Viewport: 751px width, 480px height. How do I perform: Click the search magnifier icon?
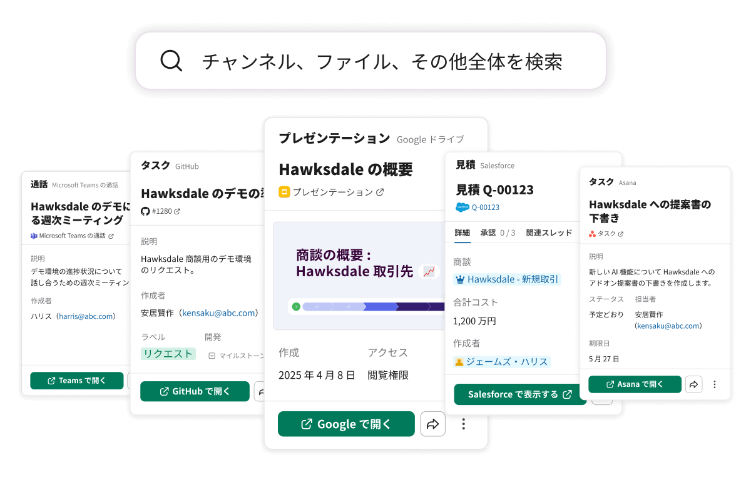(x=171, y=61)
